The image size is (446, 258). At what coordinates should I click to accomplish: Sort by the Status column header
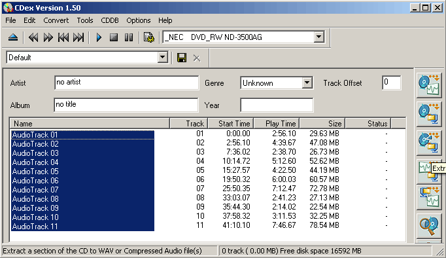368,124
